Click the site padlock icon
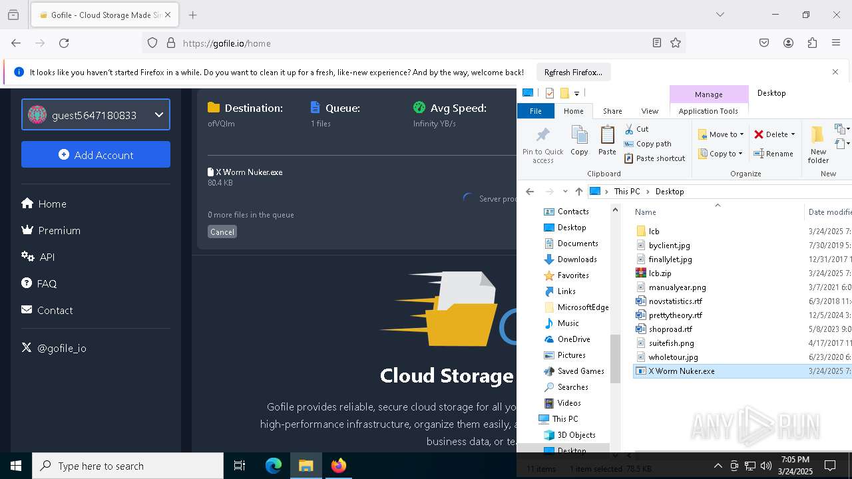This screenshot has width=852, height=479. coord(171,43)
